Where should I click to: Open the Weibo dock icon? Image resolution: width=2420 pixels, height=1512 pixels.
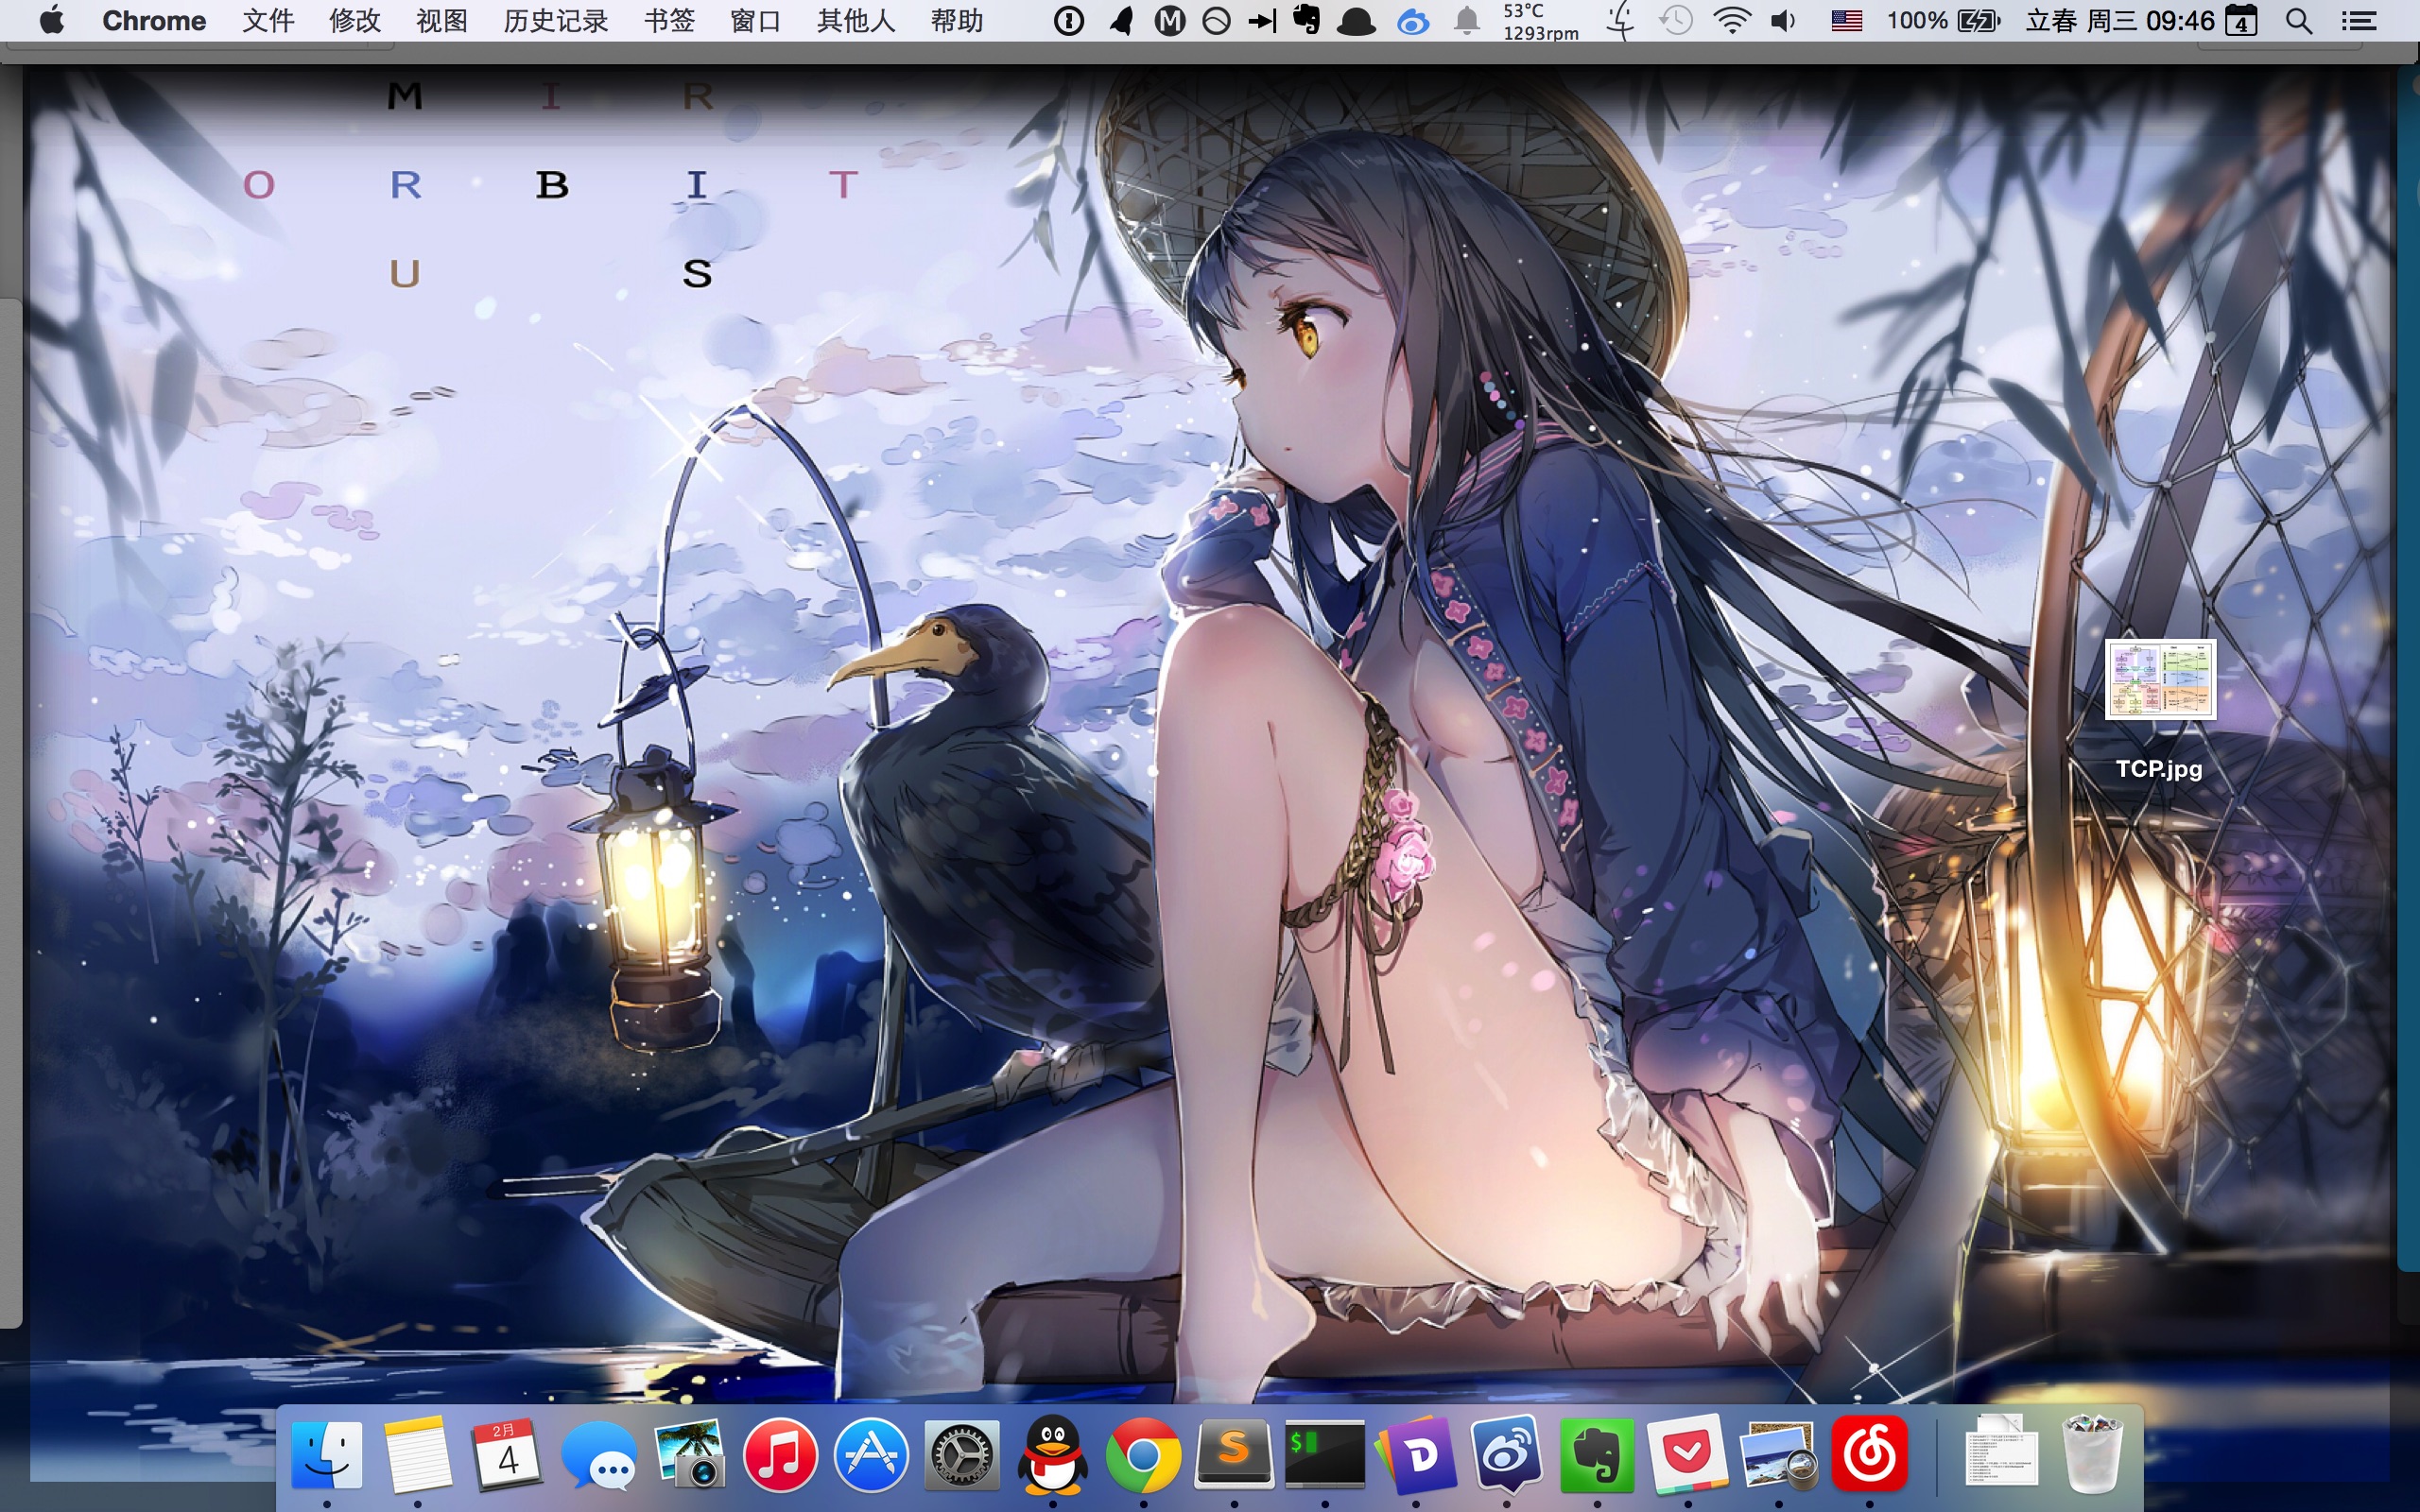pyautogui.click(x=1506, y=1453)
